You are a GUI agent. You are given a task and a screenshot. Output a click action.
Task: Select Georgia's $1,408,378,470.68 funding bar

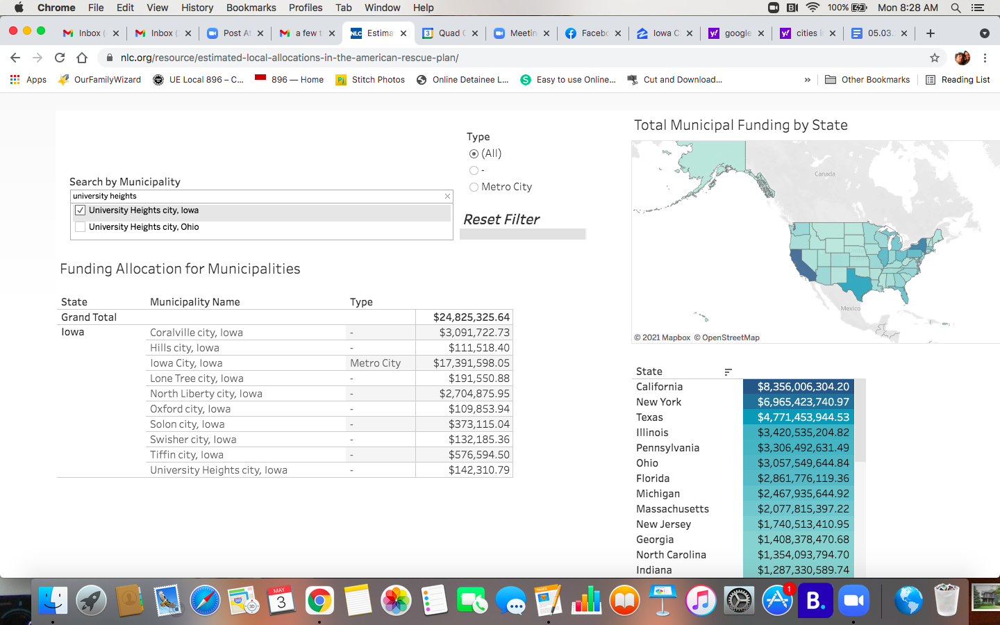click(x=799, y=540)
